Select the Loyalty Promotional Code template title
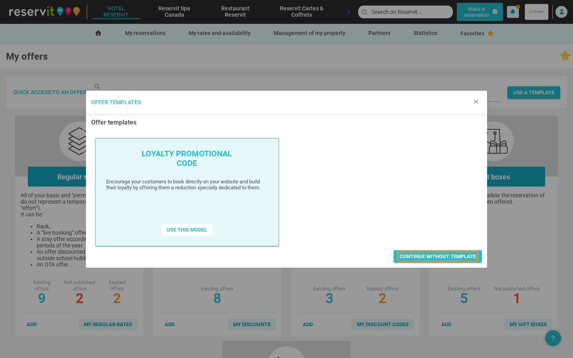573x358 pixels. click(187, 158)
